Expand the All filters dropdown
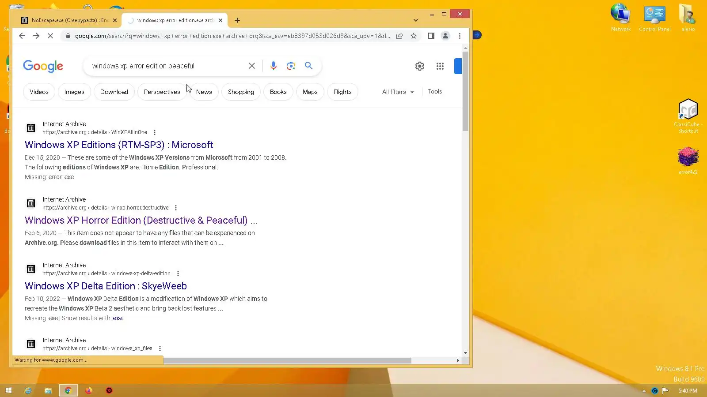Viewport: 707px width, 397px height. 398,92
